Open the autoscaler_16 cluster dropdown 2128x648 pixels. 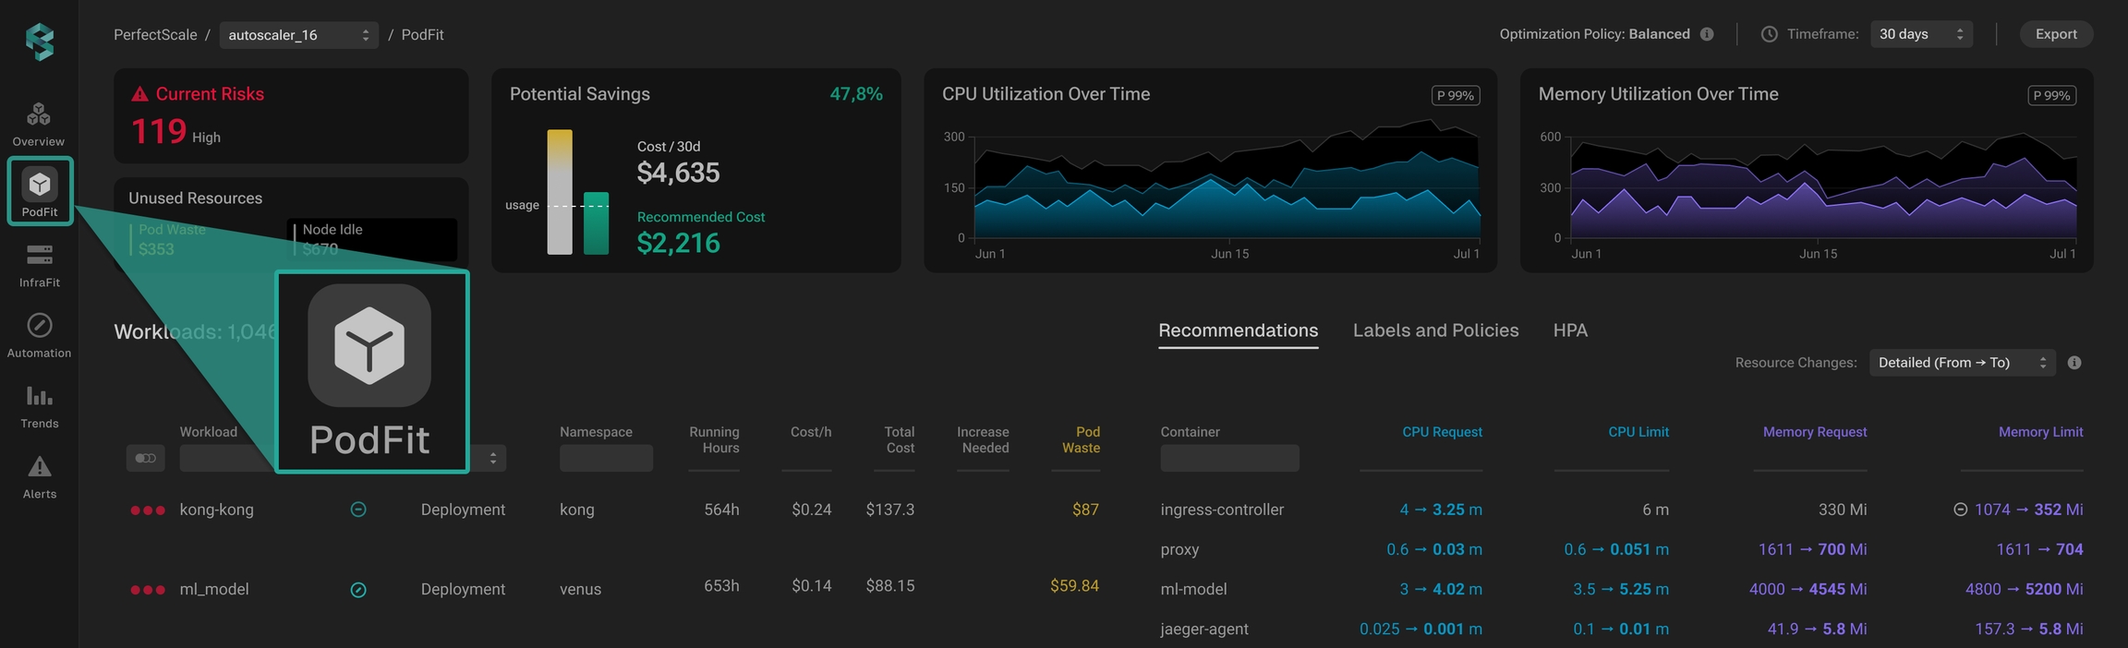(x=298, y=35)
